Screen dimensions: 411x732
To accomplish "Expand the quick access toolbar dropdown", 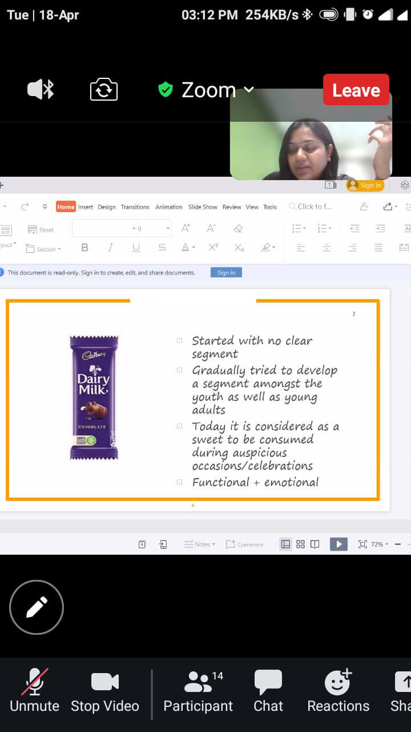I will point(45,207).
